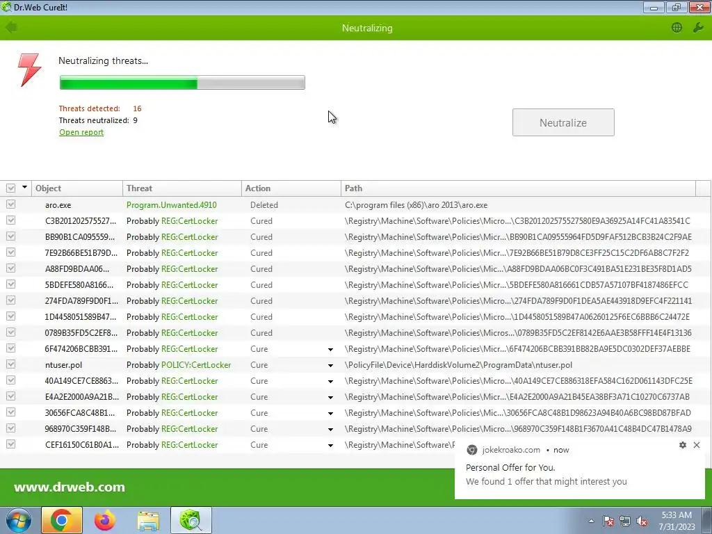Sort by the Object column header
The width and height of the screenshot is (712, 534).
click(x=76, y=188)
